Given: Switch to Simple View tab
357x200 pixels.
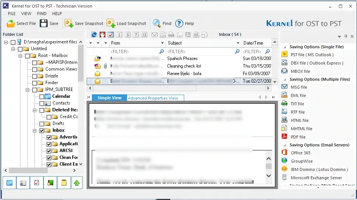Looking at the screenshot, I should point(109,98).
